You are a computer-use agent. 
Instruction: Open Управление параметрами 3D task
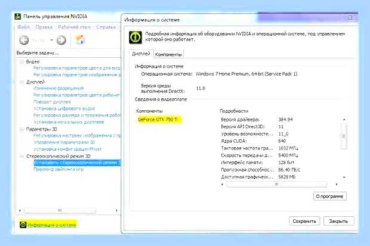(x=64, y=142)
